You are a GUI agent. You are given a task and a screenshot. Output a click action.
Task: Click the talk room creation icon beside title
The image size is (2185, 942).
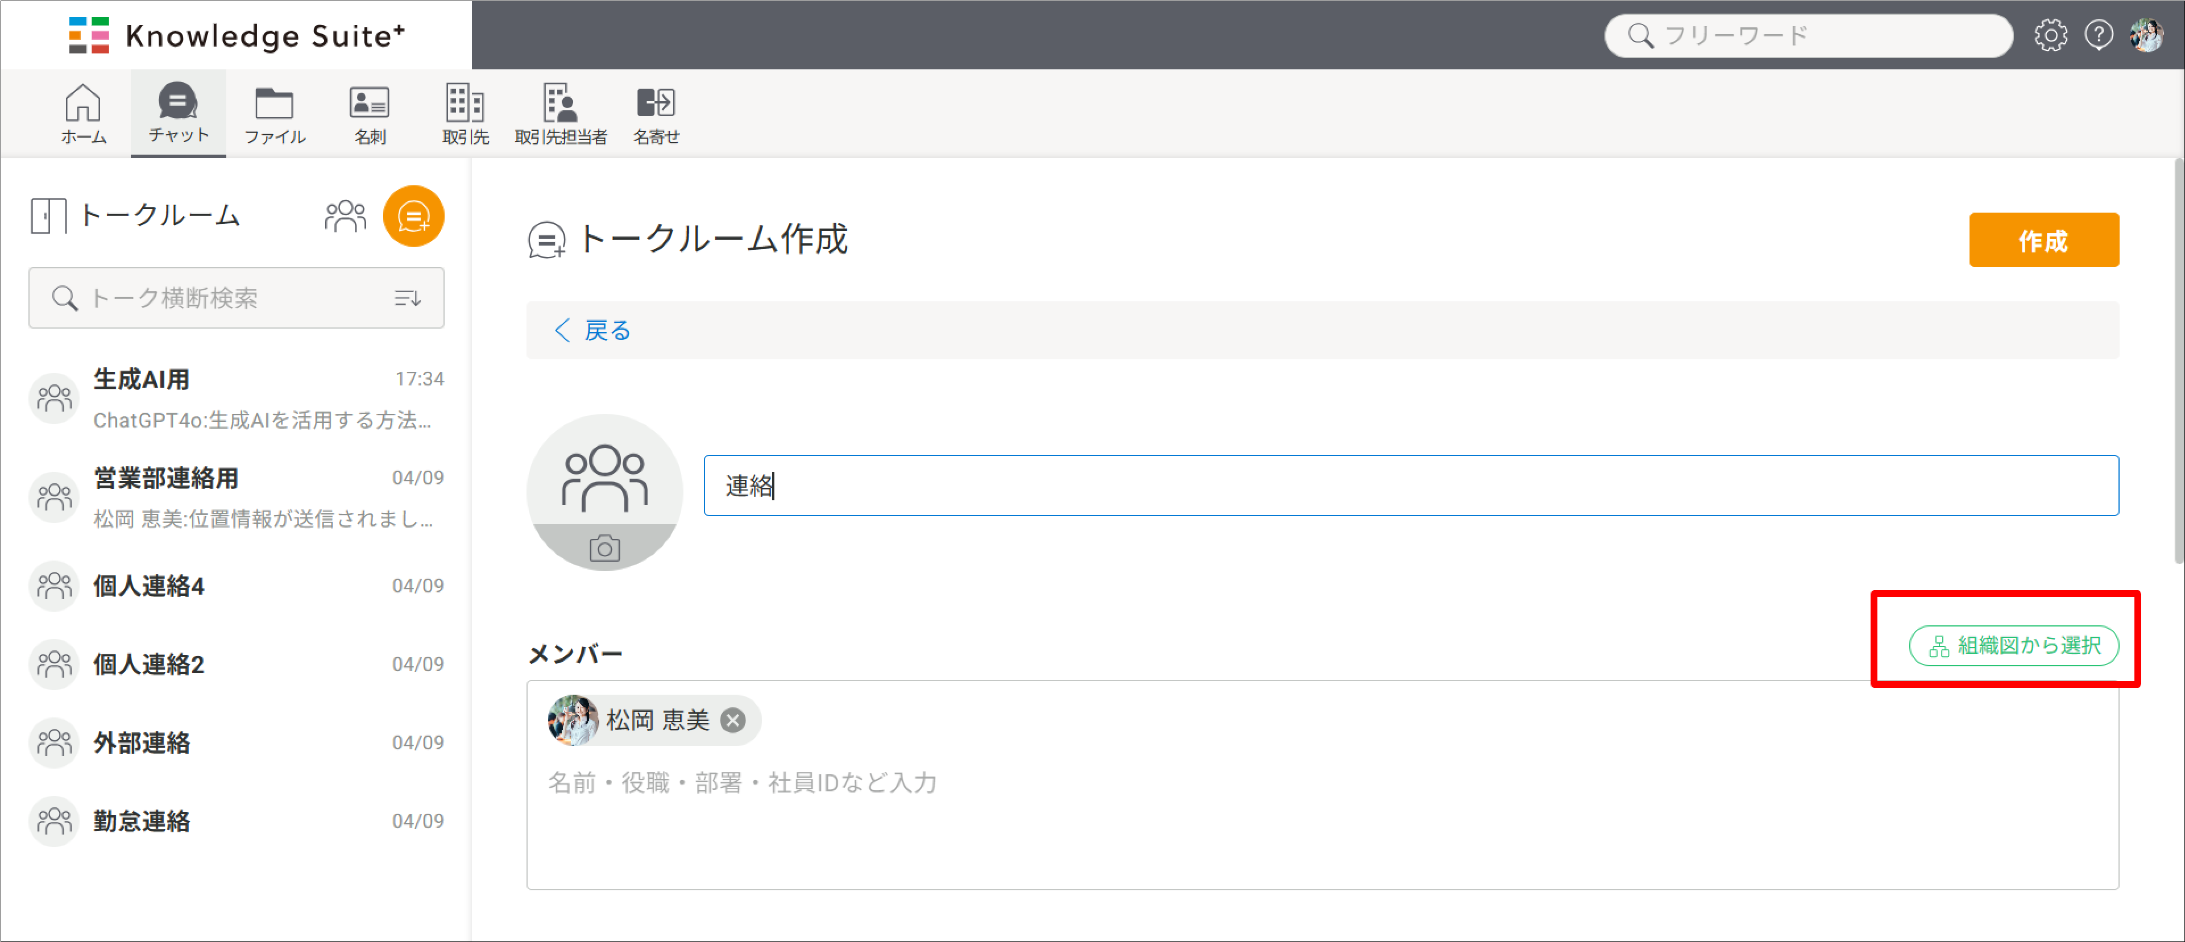pyautogui.click(x=546, y=240)
